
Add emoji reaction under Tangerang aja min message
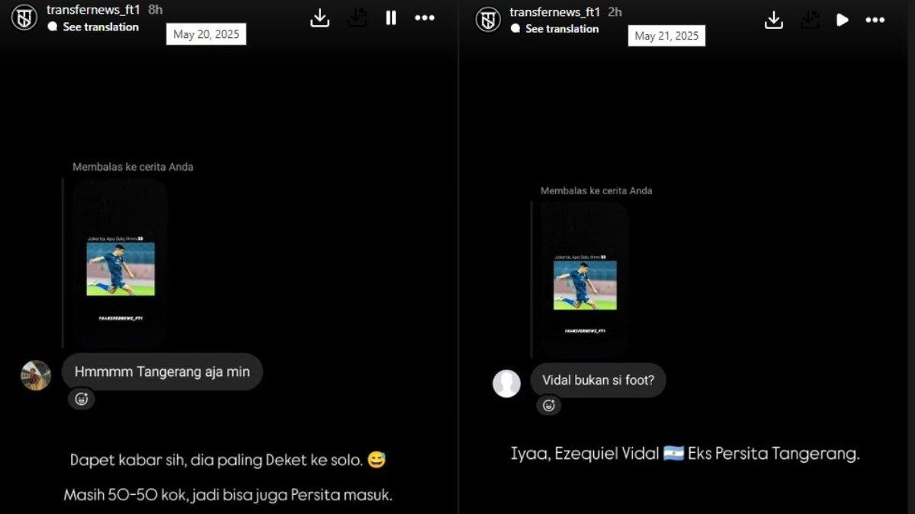click(82, 398)
